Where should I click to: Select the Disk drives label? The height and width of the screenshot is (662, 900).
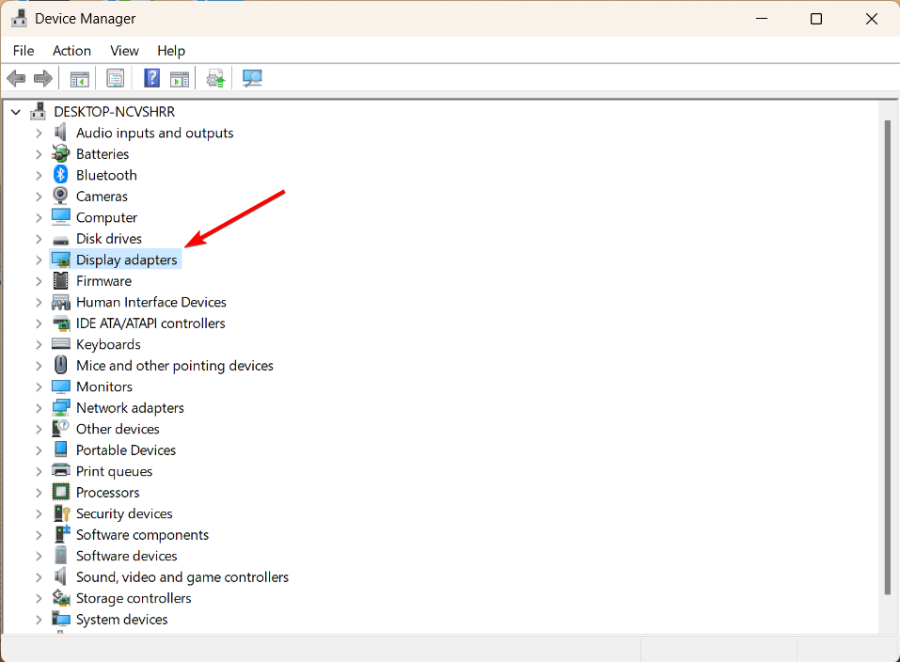pyautogui.click(x=109, y=239)
